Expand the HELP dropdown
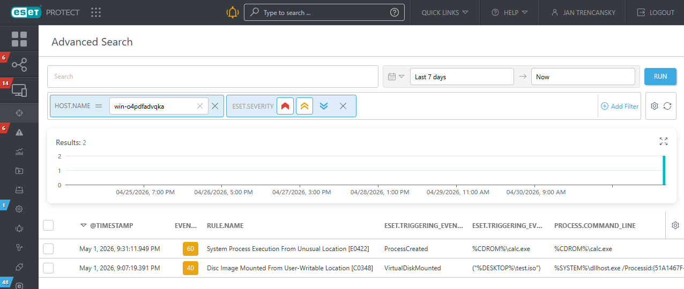684x289 pixels. (510, 12)
